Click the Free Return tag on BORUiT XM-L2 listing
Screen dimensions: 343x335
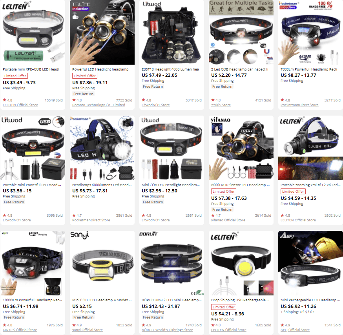tap(153, 317)
